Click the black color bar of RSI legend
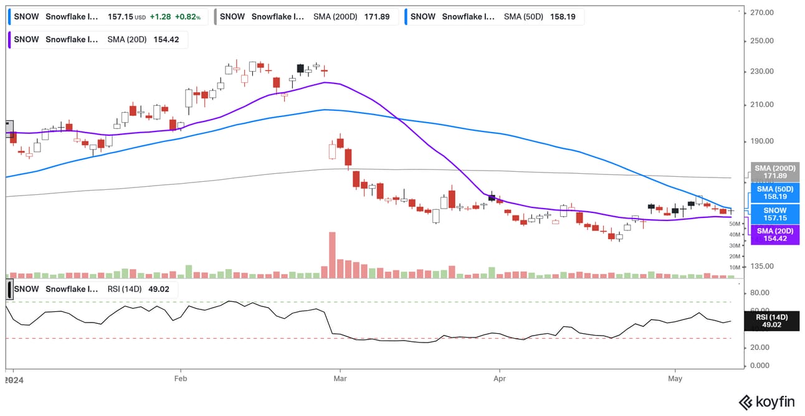805x416 pixels. [9, 289]
